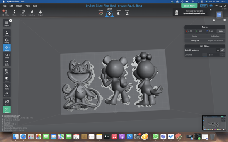Click the X position input field
Screen dimensions: 228x142
(x=191, y=31)
